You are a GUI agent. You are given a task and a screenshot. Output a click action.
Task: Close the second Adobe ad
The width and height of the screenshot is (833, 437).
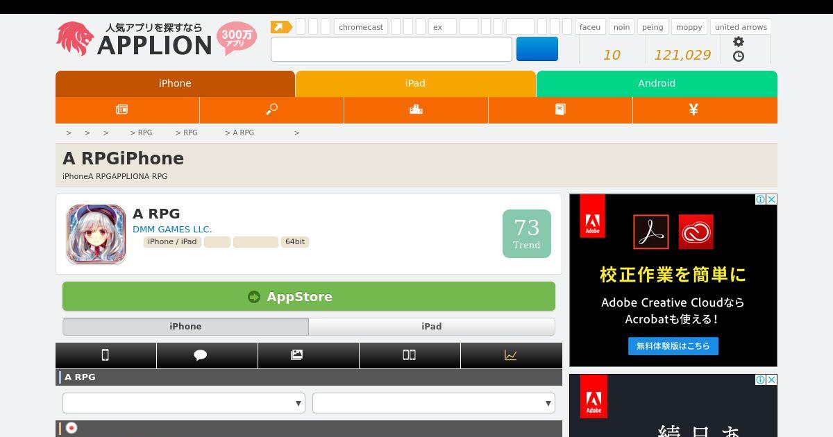coord(771,379)
